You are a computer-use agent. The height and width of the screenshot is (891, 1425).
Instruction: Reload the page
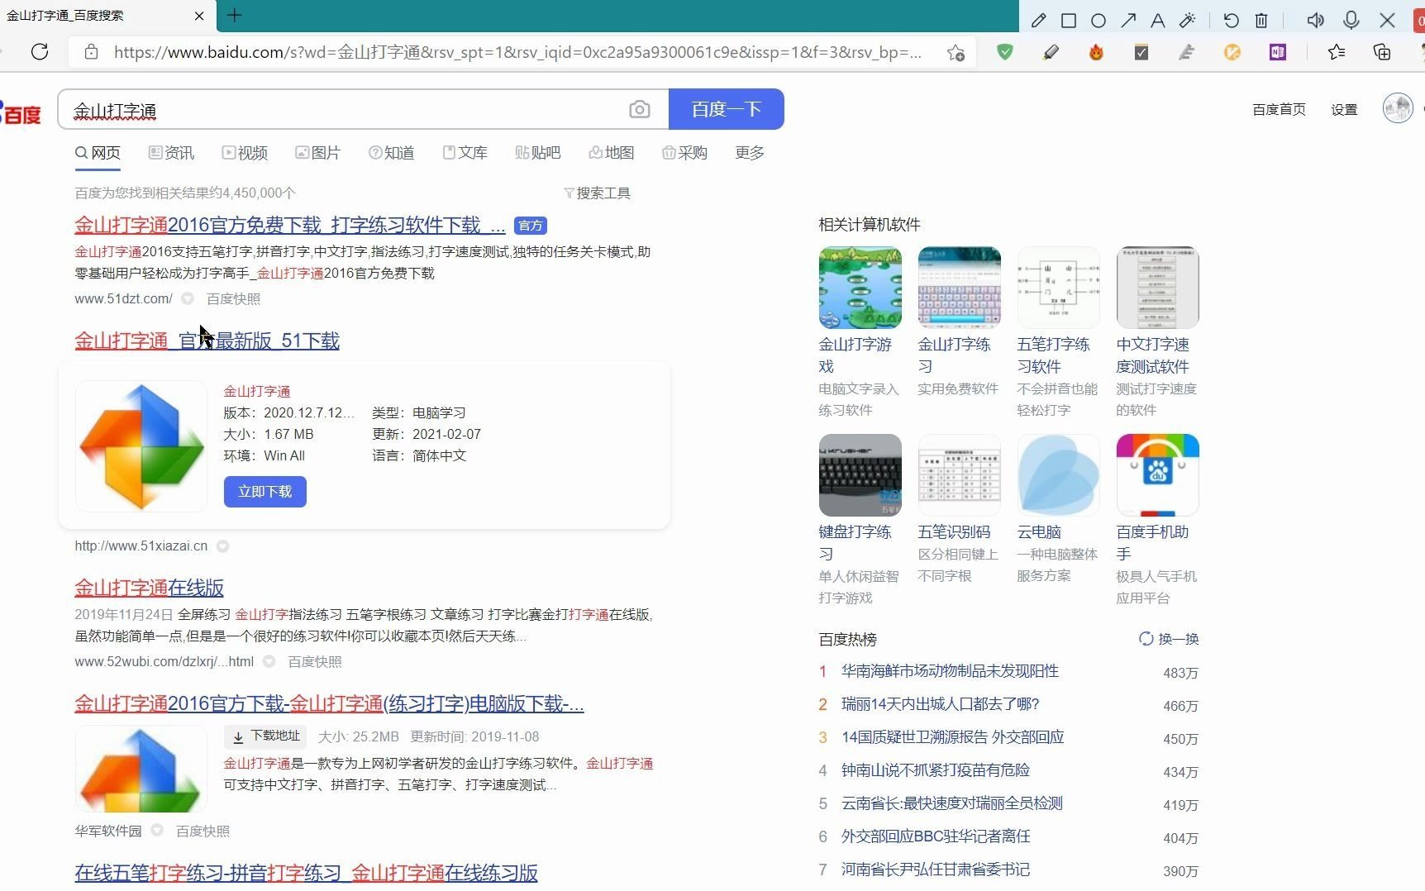(40, 52)
